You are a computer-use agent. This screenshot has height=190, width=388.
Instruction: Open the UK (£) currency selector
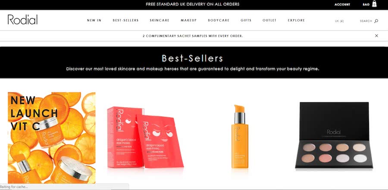tap(339, 21)
